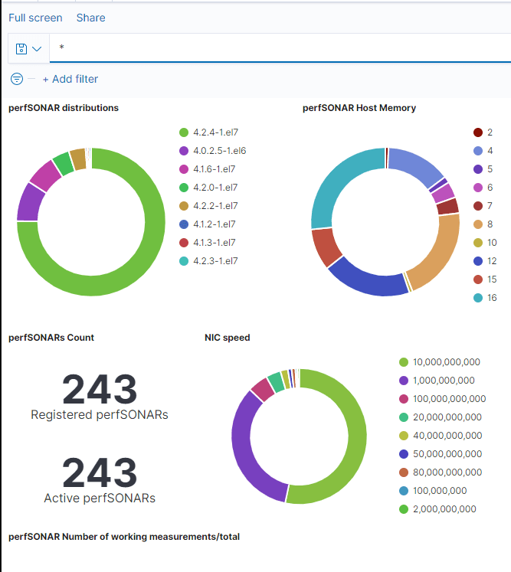Select the 4.2.2-1.el7 legend entry
The image size is (511, 572).
click(x=208, y=206)
